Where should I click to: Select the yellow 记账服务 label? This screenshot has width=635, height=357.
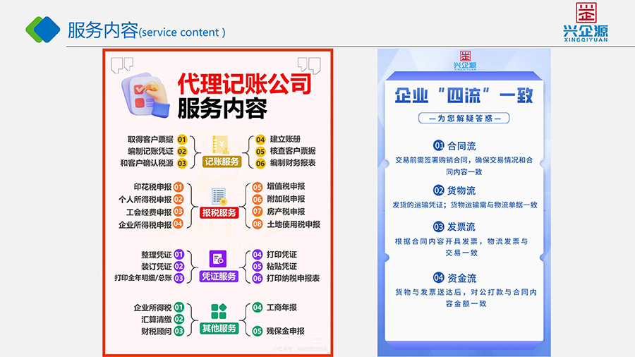pos(222,162)
